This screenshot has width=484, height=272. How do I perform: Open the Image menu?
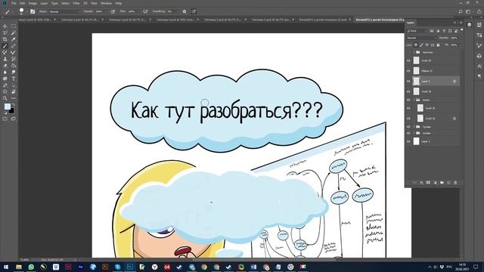tap(33, 3)
